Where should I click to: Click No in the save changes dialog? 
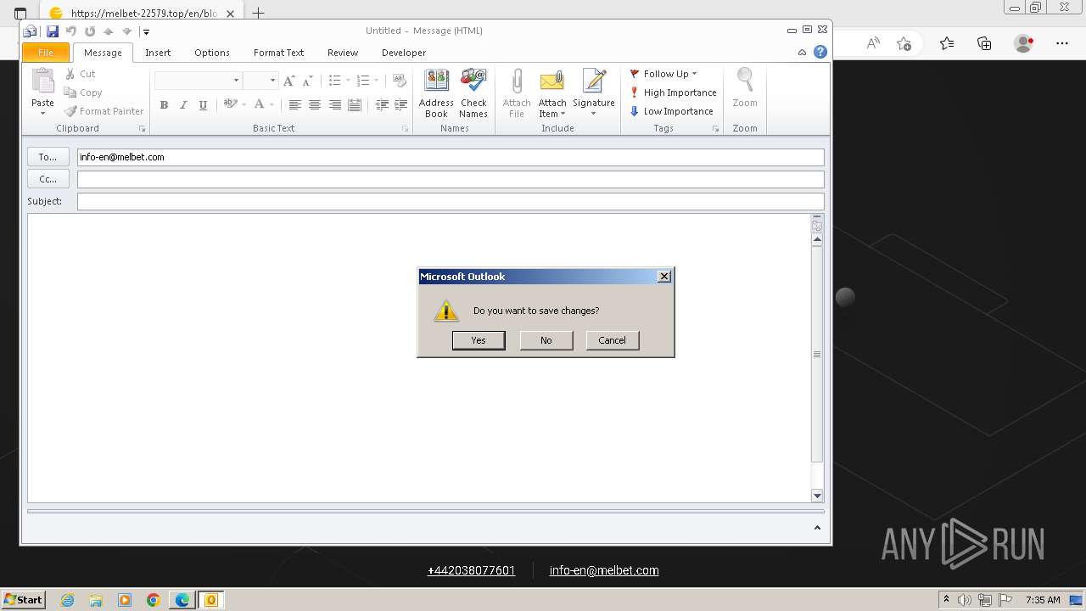tap(546, 340)
